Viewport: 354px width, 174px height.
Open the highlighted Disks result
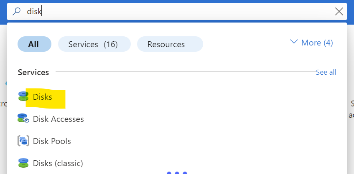(x=43, y=97)
